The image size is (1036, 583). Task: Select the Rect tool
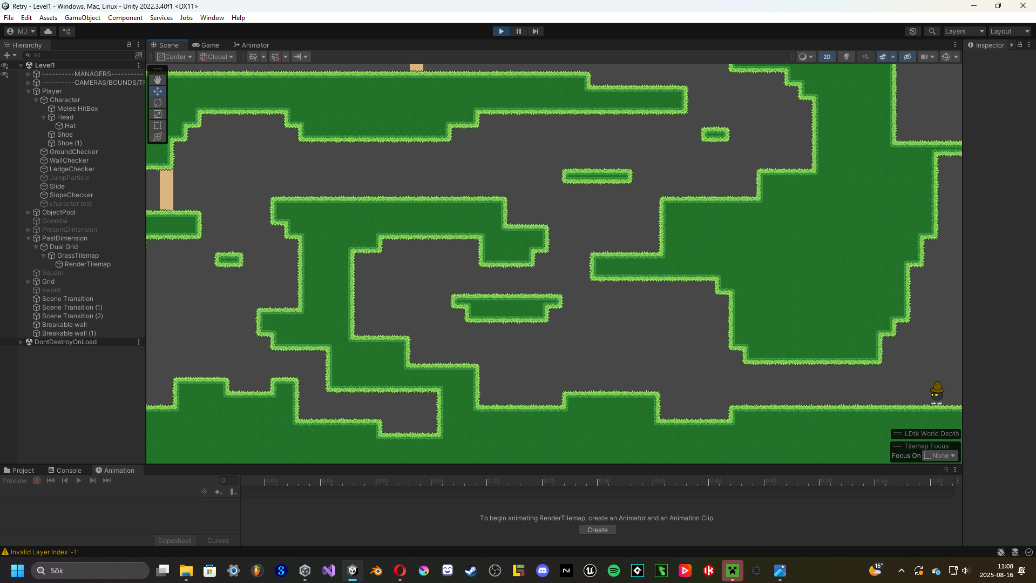pyautogui.click(x=158, y=125)
